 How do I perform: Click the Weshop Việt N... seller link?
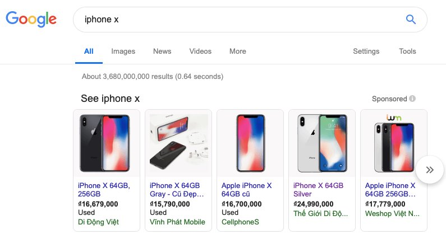392,214
